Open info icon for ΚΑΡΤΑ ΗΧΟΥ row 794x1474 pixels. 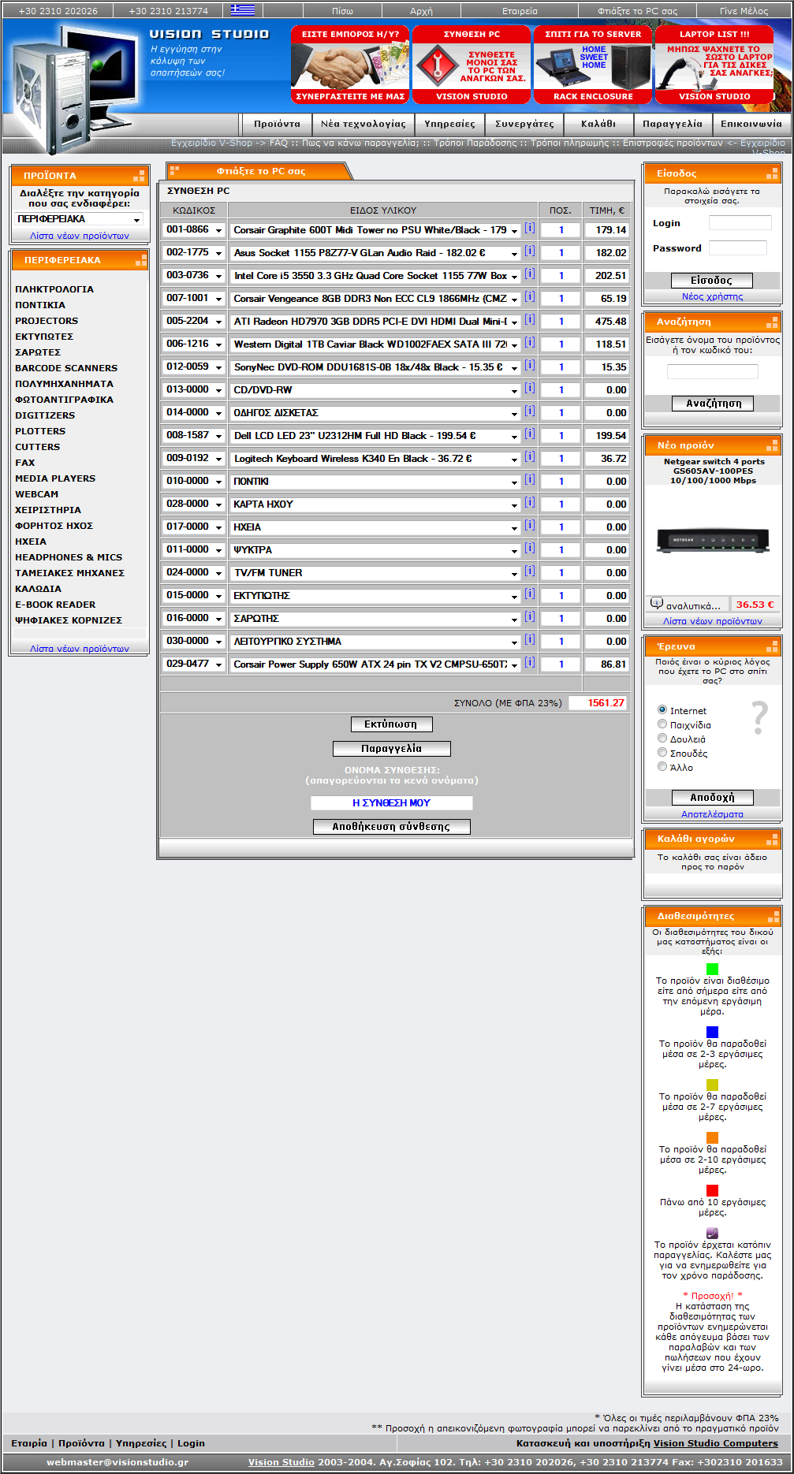point(529,502)
